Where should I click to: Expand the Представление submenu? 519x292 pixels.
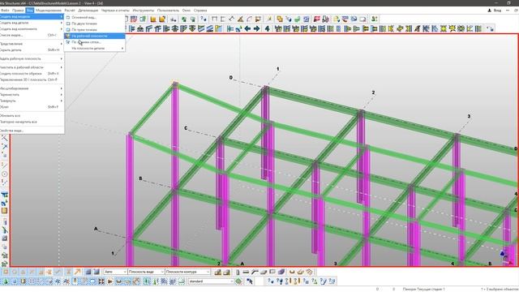pyautogui.click(x=32, y=44)
